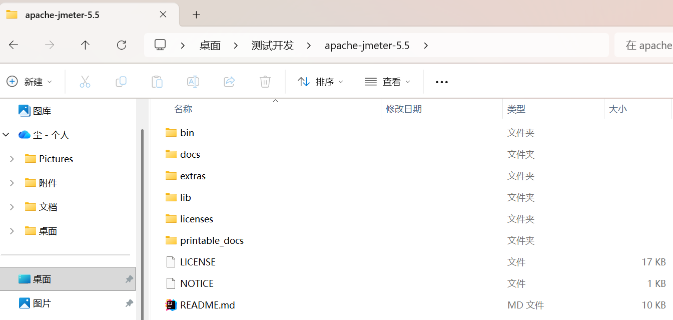
Task: Click the Copy icon in toolbar
Action: pyautogui.click(x=121, y=82)
